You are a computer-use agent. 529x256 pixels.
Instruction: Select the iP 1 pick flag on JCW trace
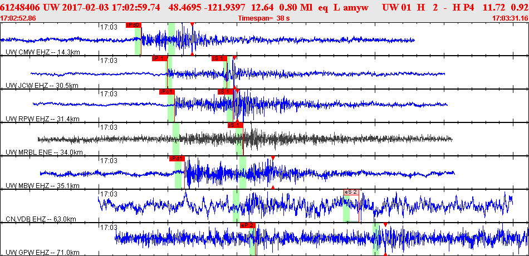pyautogui.click(x=159, y=58)
